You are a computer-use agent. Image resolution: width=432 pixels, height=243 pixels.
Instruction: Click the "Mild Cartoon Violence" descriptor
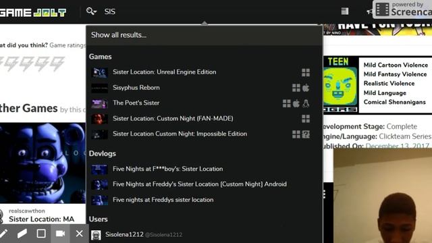(396, 65)
